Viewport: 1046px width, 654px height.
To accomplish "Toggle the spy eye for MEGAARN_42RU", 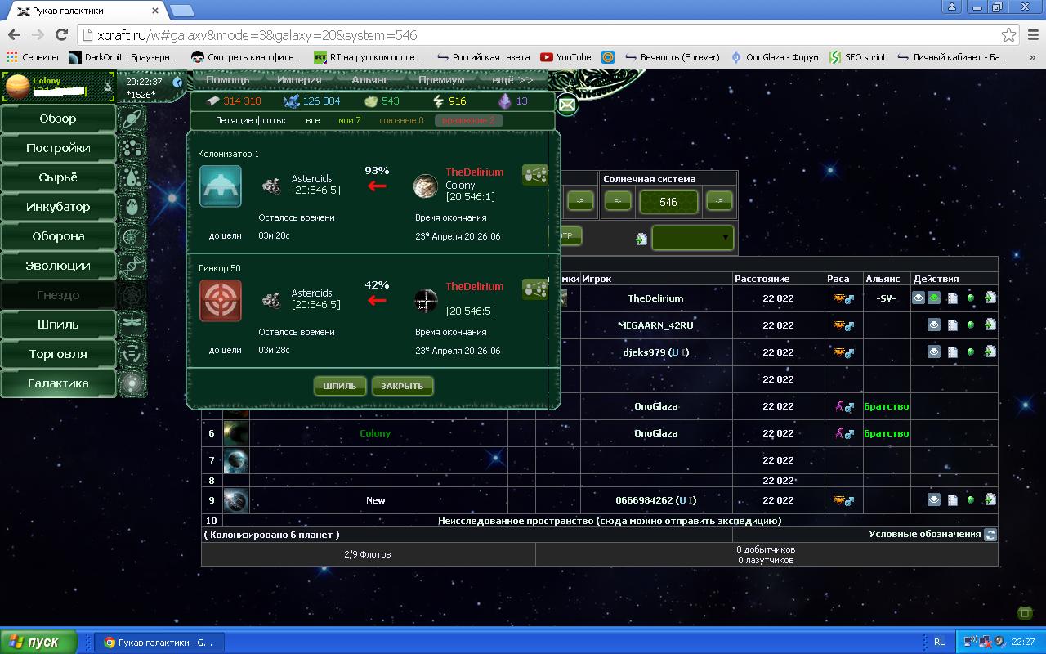I will tap(934, 325).
